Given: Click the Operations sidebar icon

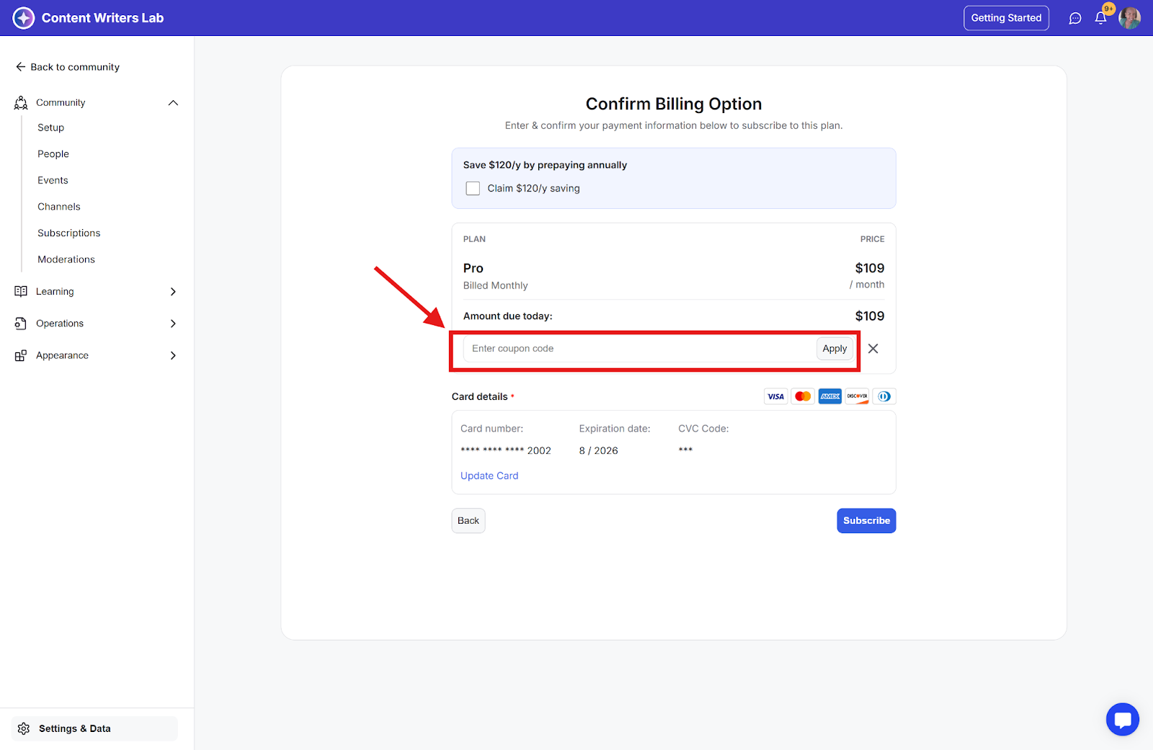Looking at the screenshot, I should (21, 323).
